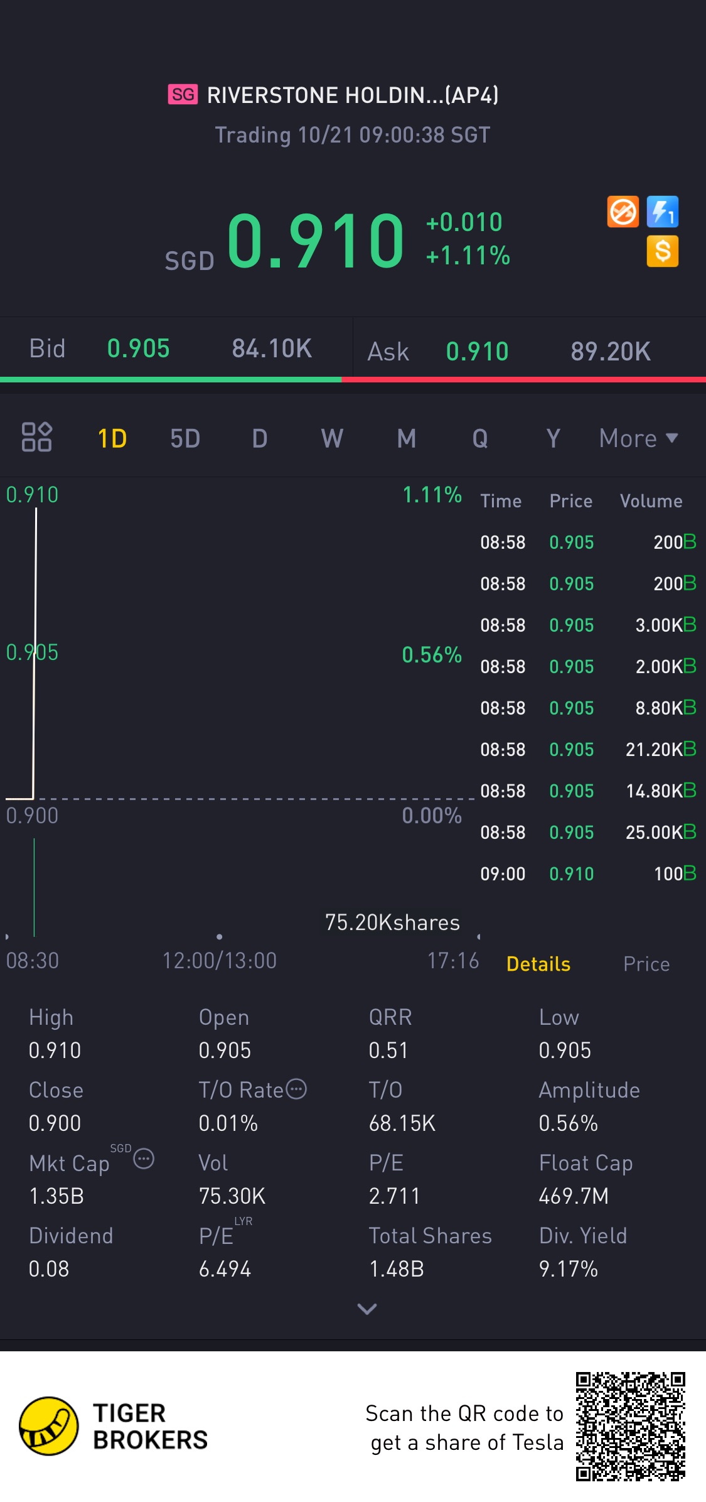Tap the Mkt Cap currency info icon

144,1159
